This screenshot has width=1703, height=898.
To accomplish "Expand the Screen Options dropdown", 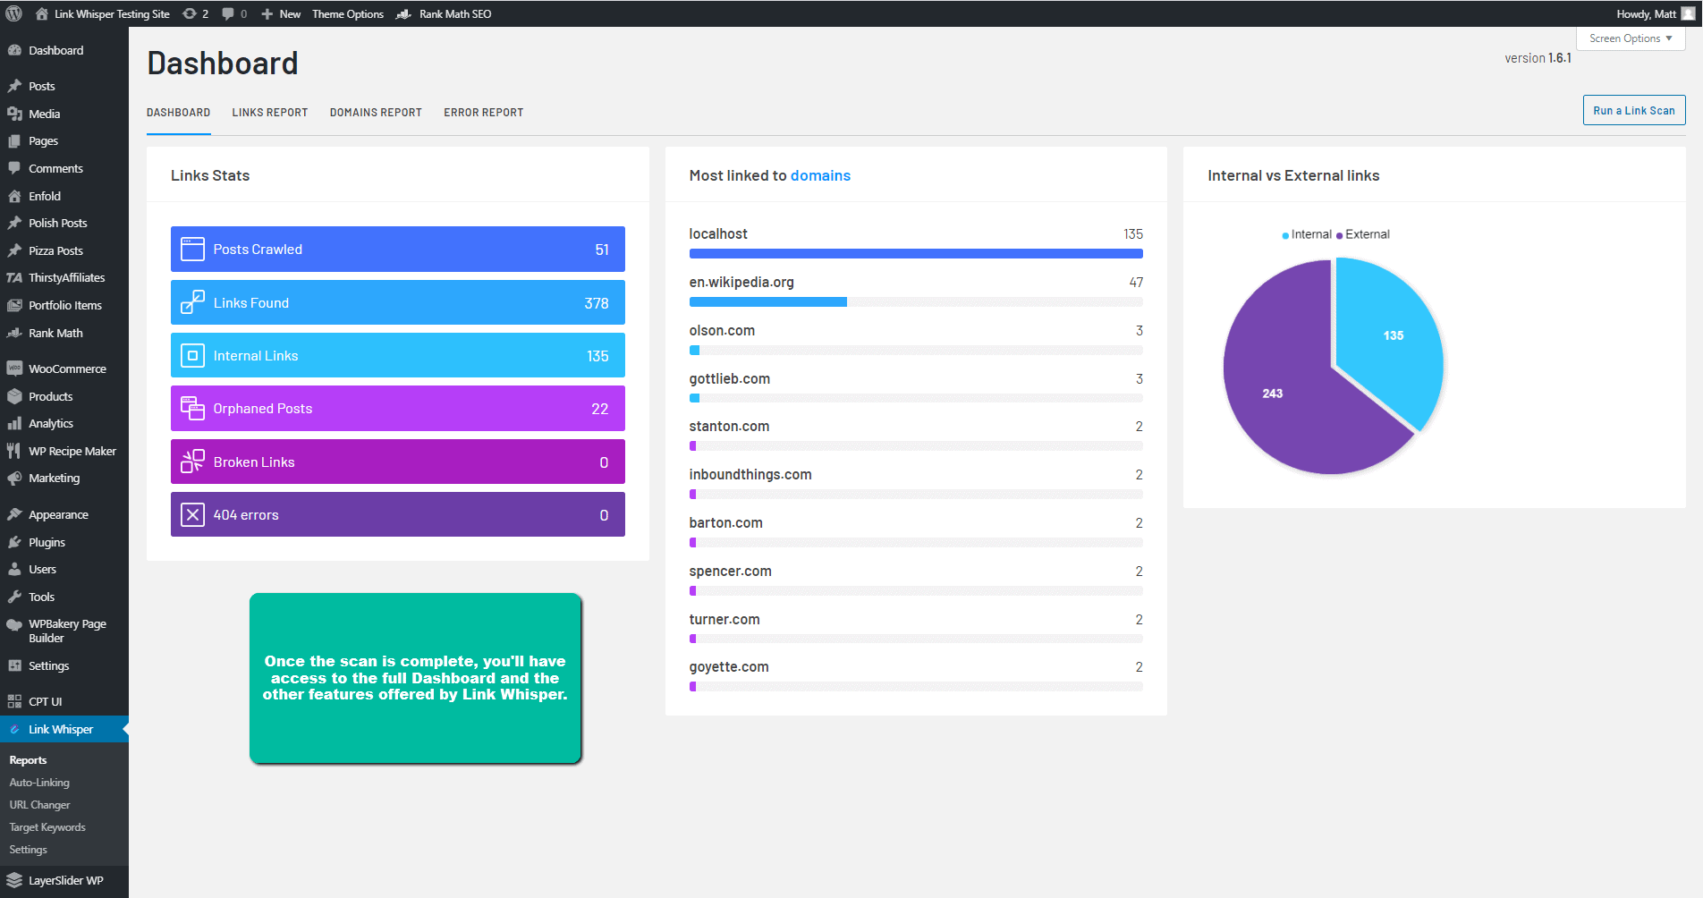I will coord(1630,38).
